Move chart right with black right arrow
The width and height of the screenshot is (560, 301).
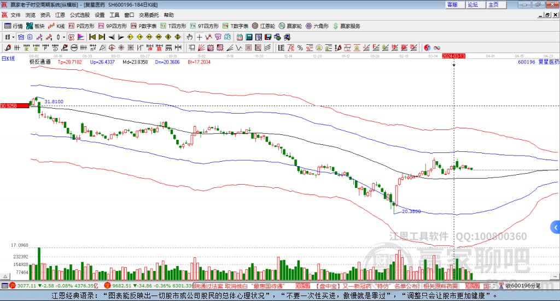121,37
